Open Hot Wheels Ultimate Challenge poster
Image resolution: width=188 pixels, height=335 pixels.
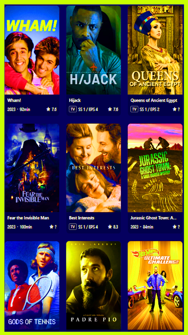(155, 286)
